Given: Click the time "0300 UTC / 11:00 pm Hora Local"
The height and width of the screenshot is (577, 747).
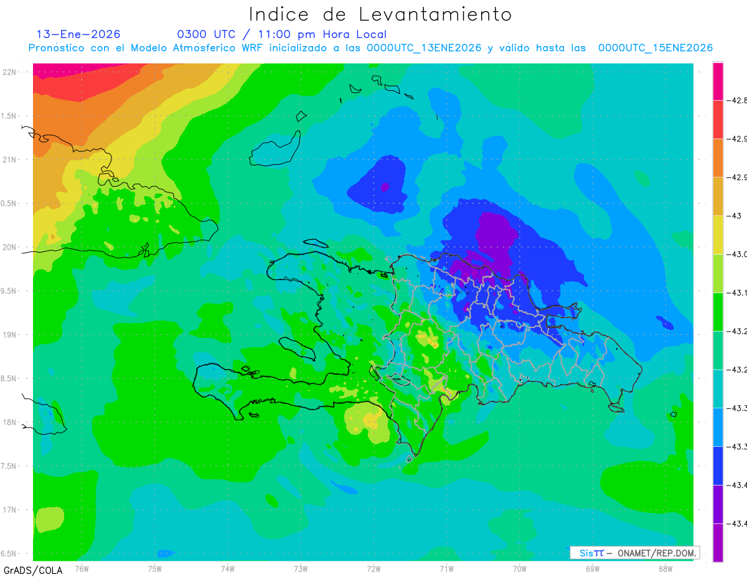Looking at the screenshot, I should 282,34.
